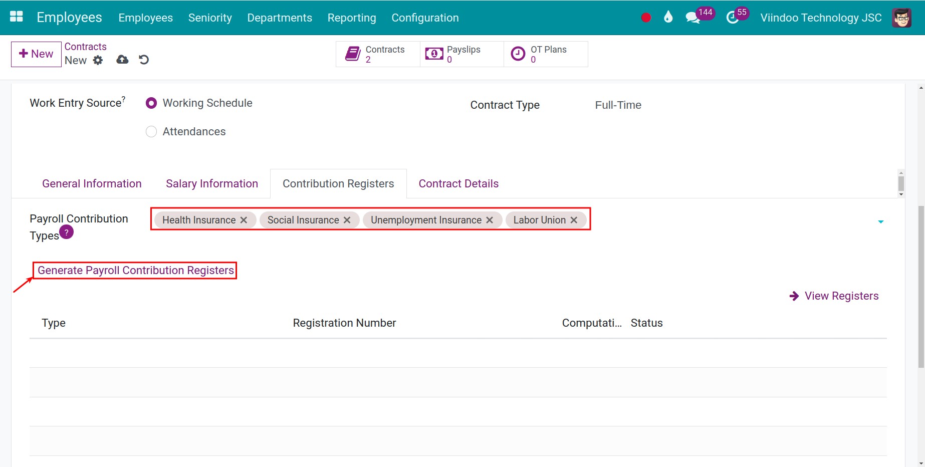Sort by the Computati... column header
925x467 pixels.
pyautogui.click(x=592, y=323)
